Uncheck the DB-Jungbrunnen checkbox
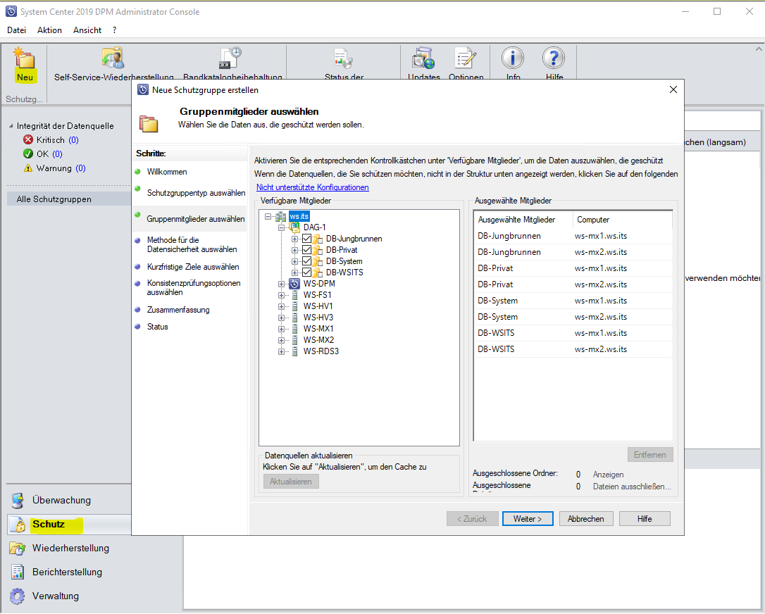 pyautogui.click(x=306, y=239)
